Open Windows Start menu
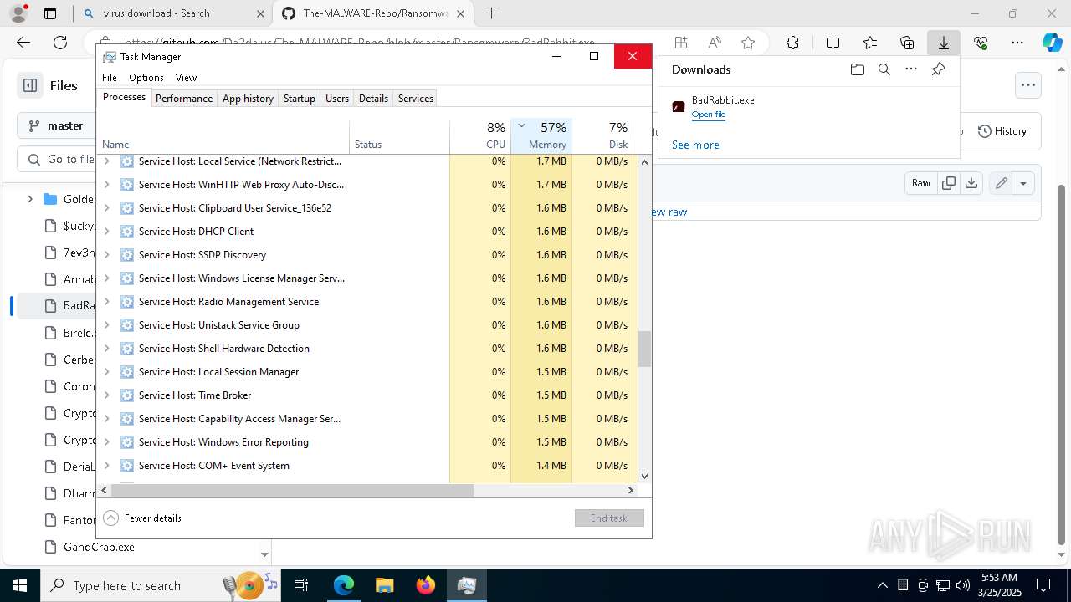1071x602 pixels. coord(19,585)
